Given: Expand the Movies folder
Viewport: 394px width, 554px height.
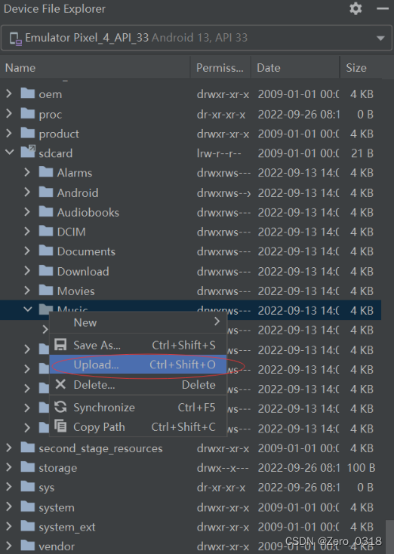Looking at the screenshot, I should (27, 290).
